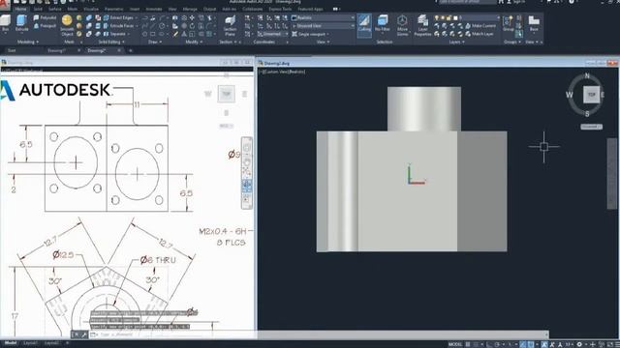Viewport: 620px width, 348px height.
Task: Click the TOP face of ViewCube in Drawing2
Action: point(592,95)
